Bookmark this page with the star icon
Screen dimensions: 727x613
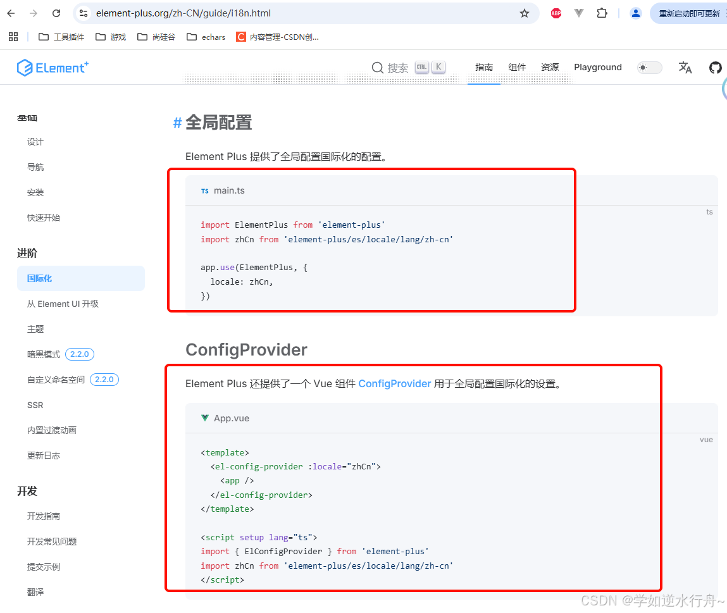(x=525, y=13)
